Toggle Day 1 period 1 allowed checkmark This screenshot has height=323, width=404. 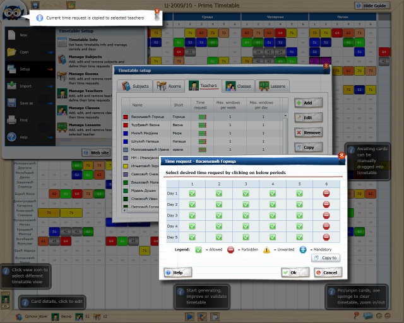[192, 194]
